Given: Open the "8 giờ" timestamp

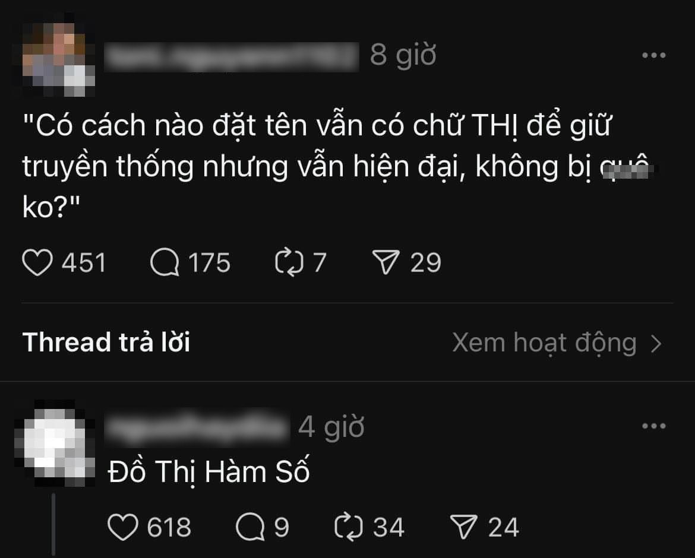Looking at the screenshot, I should 403,55.
